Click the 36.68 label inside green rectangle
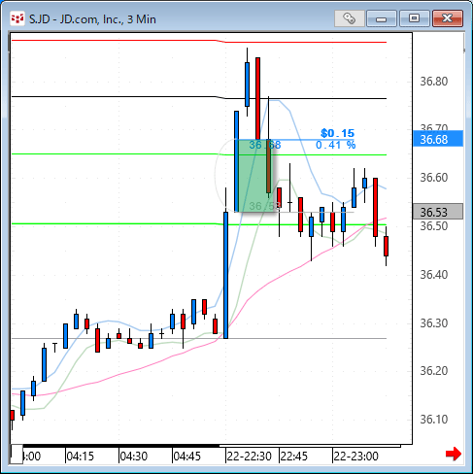473x474 pixels. pyautogui.click(x=265, y=145)
